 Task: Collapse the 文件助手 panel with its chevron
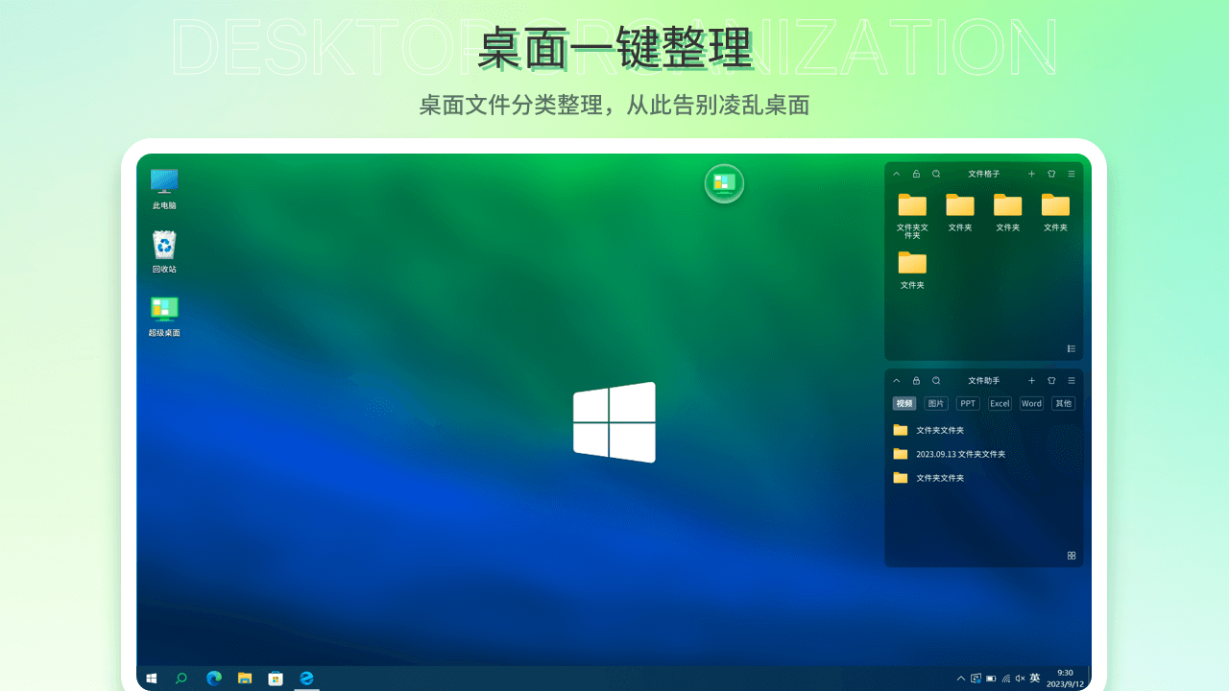pyautogui.click(x=897, y=380)
